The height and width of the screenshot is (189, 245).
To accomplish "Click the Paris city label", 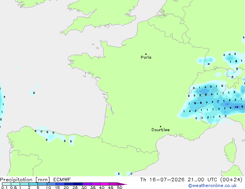I will point(146,57).
